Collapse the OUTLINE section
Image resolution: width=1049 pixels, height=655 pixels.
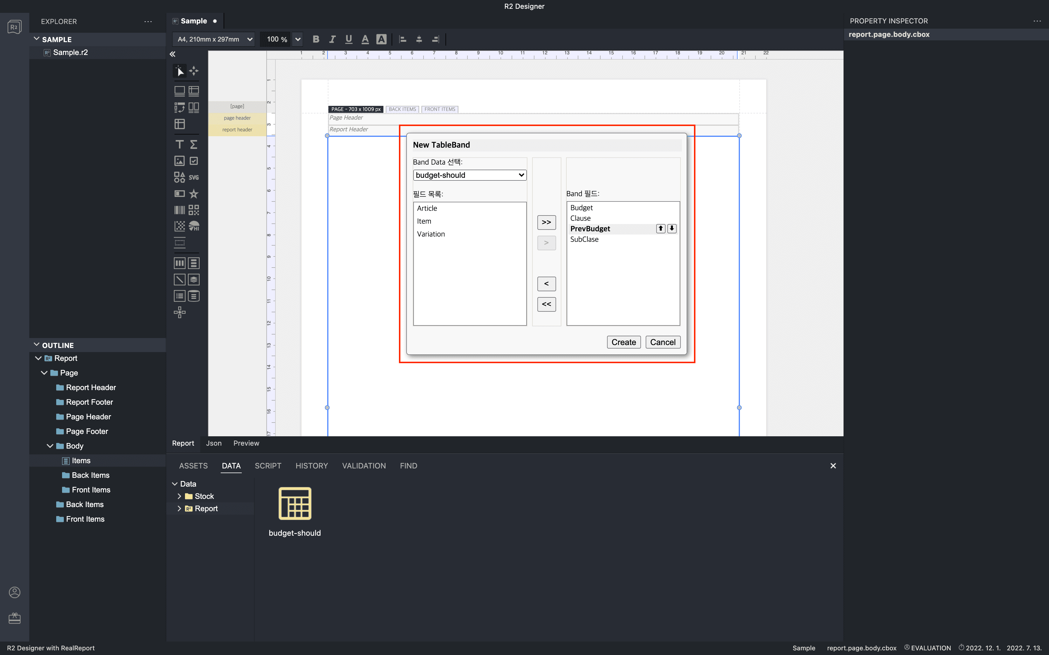point(36,345)
